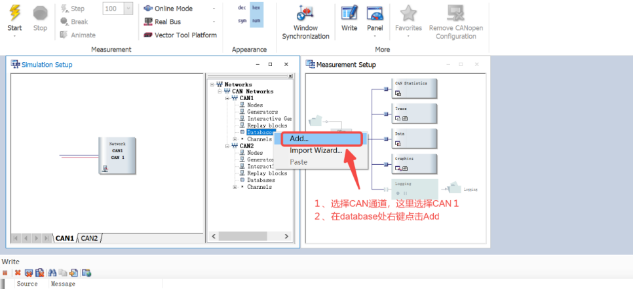
Task: Go to next tab navigation arrow
Action: [37, 238]
